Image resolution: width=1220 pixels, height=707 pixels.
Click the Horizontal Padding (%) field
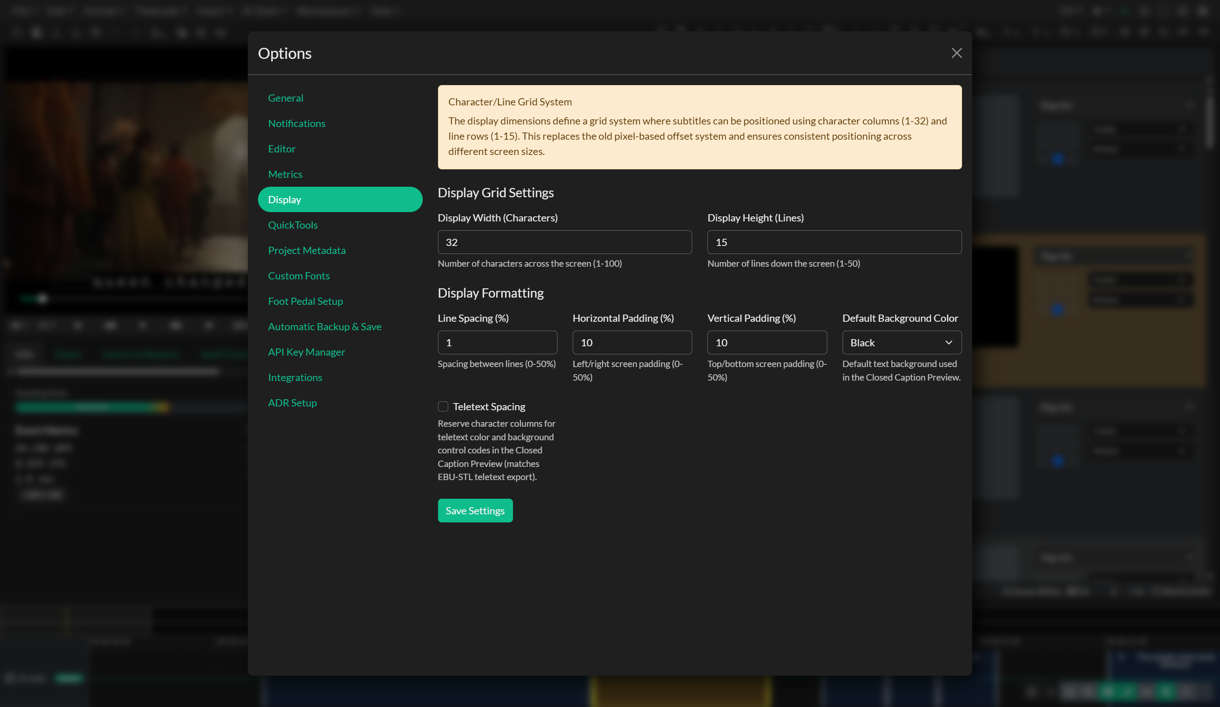632,342
